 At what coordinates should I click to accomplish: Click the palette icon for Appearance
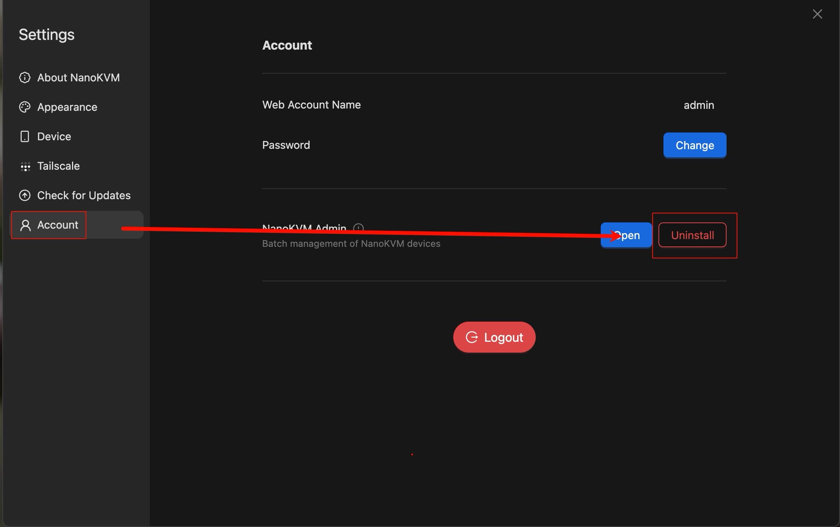tap(25, 107)
